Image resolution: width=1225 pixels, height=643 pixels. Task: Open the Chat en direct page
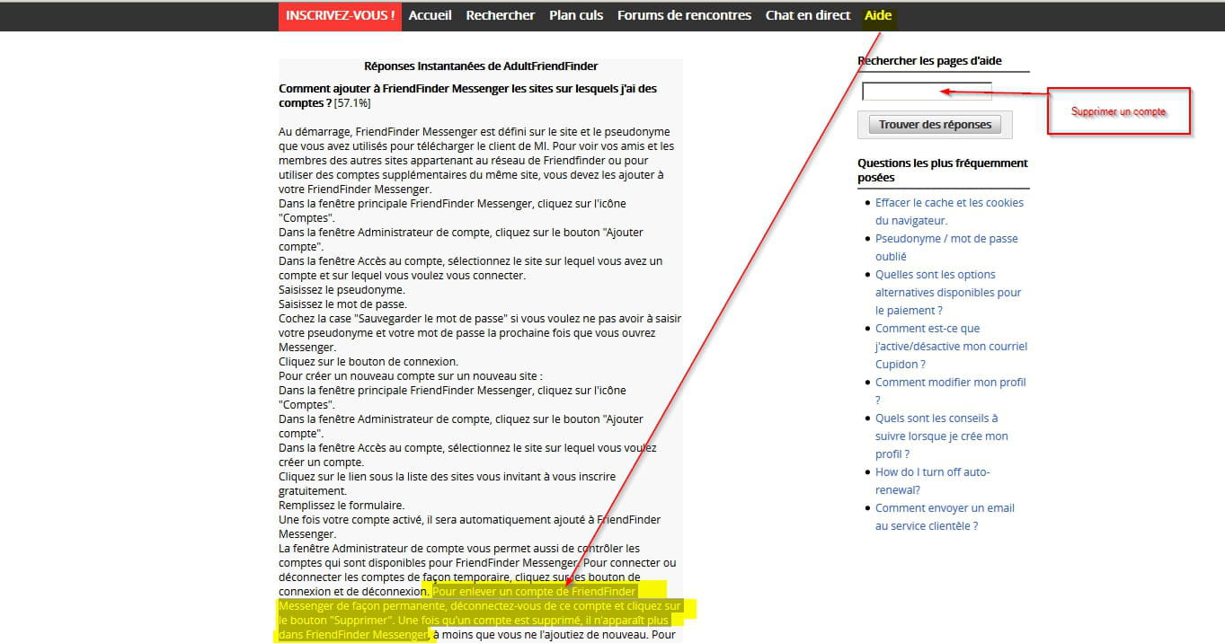[x=807, y=15]
